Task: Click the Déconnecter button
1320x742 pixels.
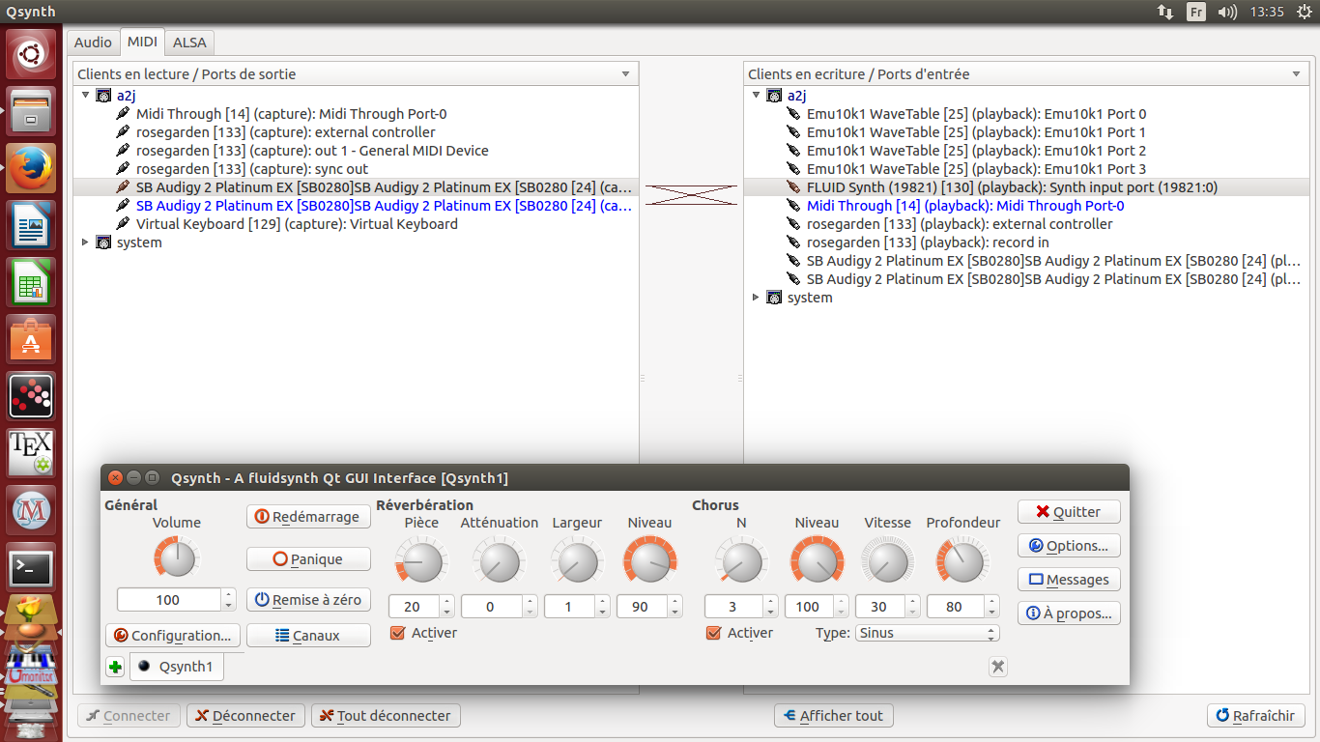Action: (245, 716)
